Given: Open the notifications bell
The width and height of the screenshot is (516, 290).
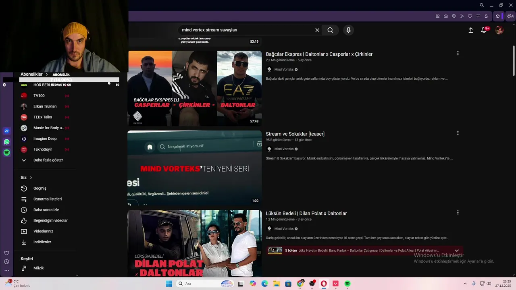Looking at the screenshot, I should [484, 30].
